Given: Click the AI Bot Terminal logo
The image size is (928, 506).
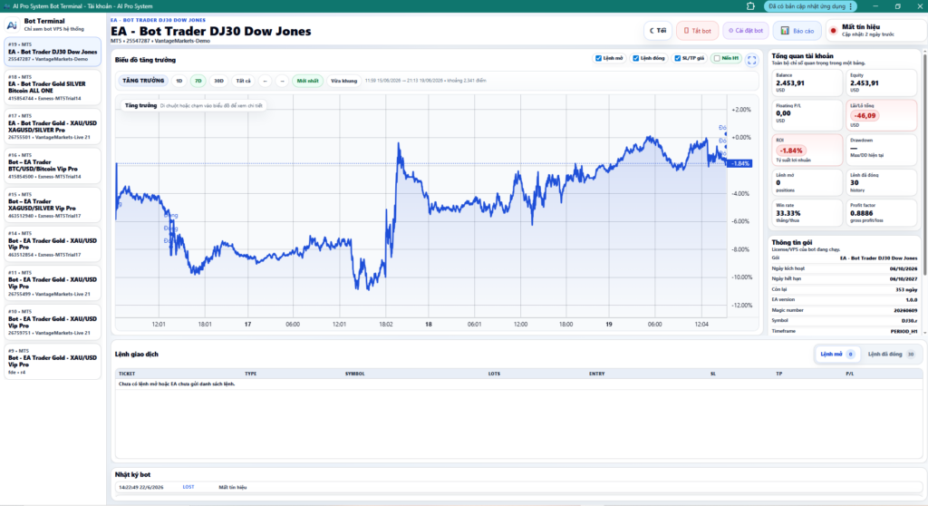Looking at the screenshot, I should pos(12,24).
